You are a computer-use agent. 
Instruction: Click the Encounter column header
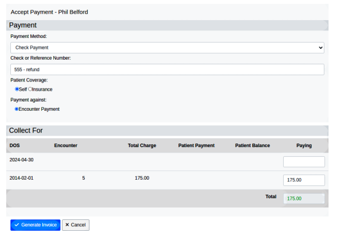[x=65, y=145]
